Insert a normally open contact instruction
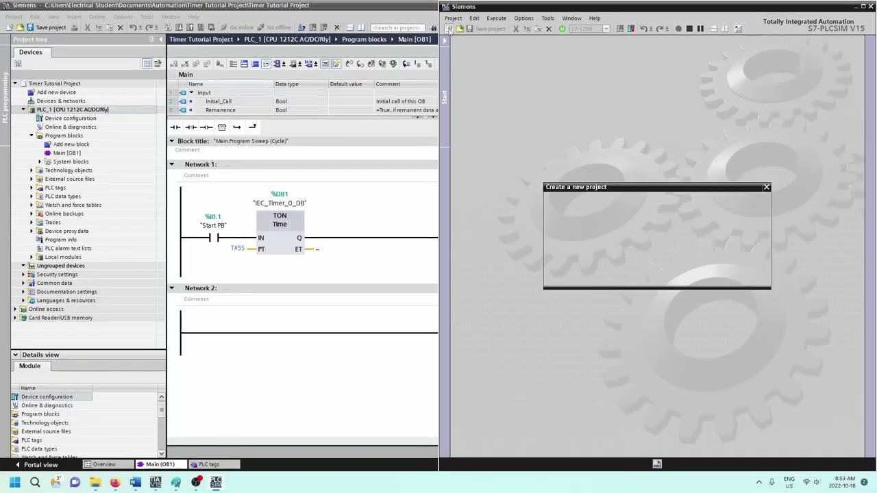Image resolution: width=877 pixels, height=493 pixels. tap(175, 127)
